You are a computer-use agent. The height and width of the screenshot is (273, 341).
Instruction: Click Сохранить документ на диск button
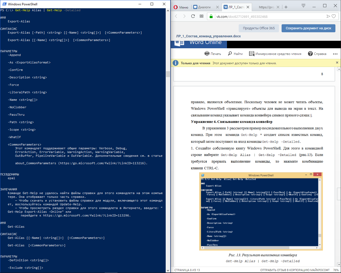click(308, 28)
